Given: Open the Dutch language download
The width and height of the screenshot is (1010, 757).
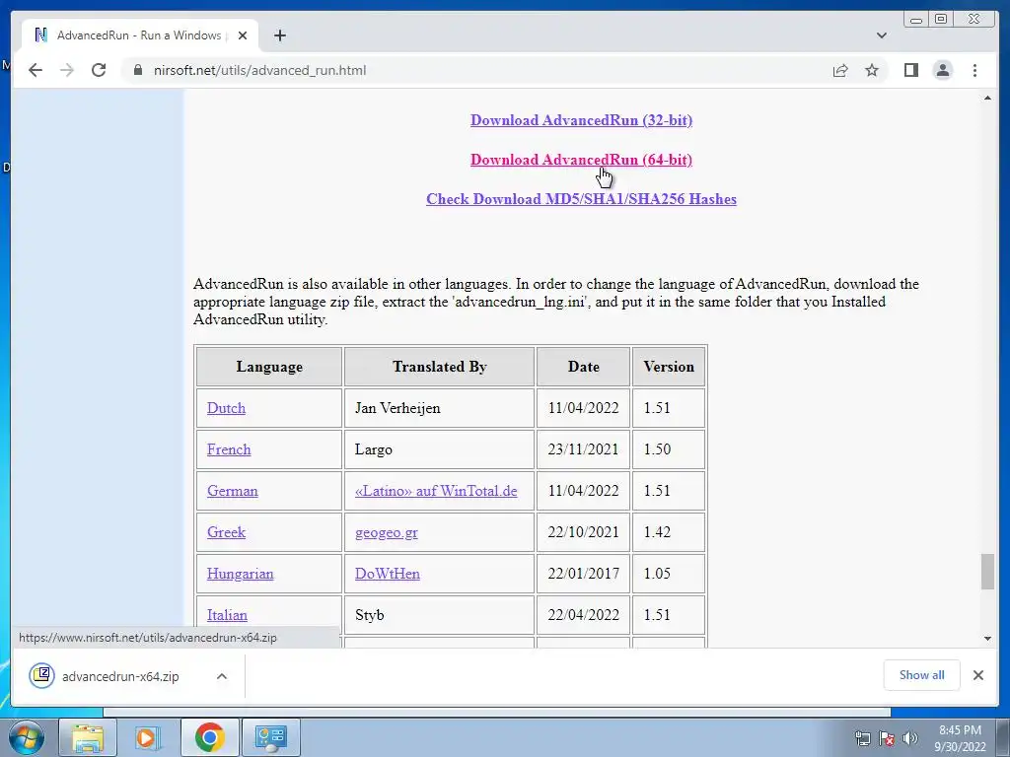Looking at the screenshot, I should click(226, 408).
